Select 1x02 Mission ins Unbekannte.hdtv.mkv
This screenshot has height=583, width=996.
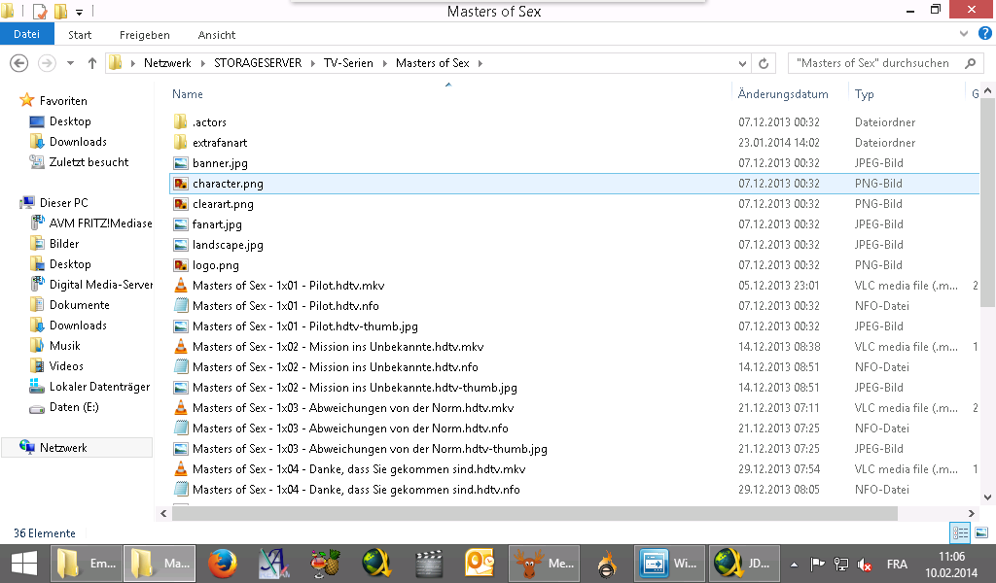(x=338, y=346)
